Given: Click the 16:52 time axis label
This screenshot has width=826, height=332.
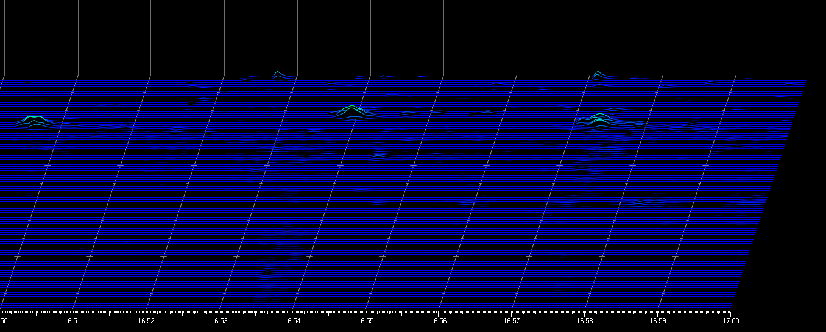Looking at the screenshot, I should coord(146,321).
